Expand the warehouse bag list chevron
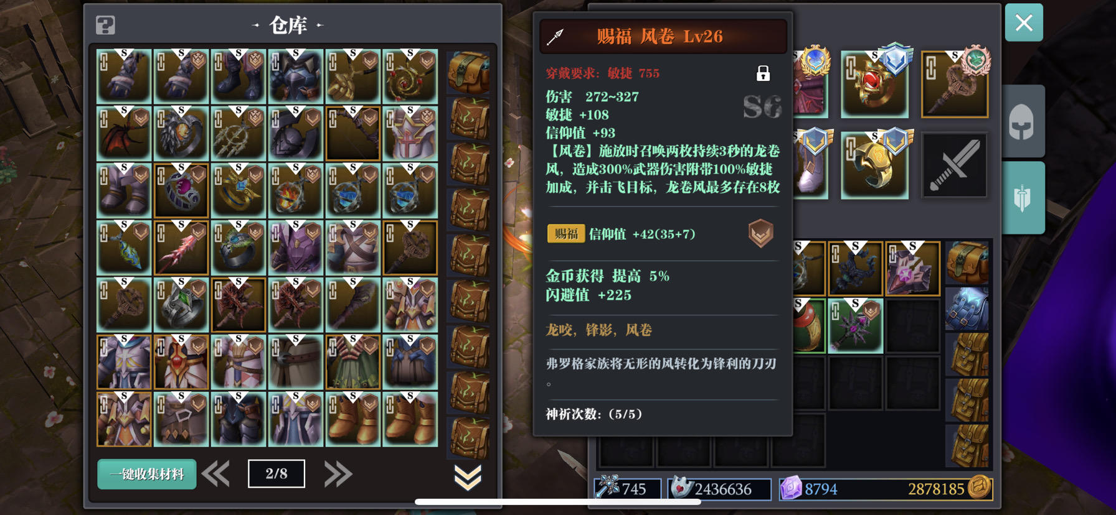 [468, 477]
